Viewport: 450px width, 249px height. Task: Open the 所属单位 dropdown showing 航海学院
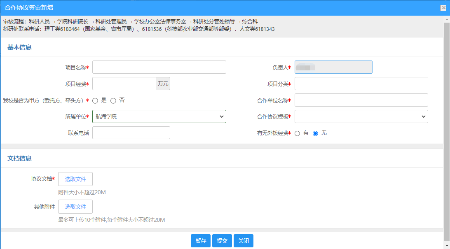159,116
